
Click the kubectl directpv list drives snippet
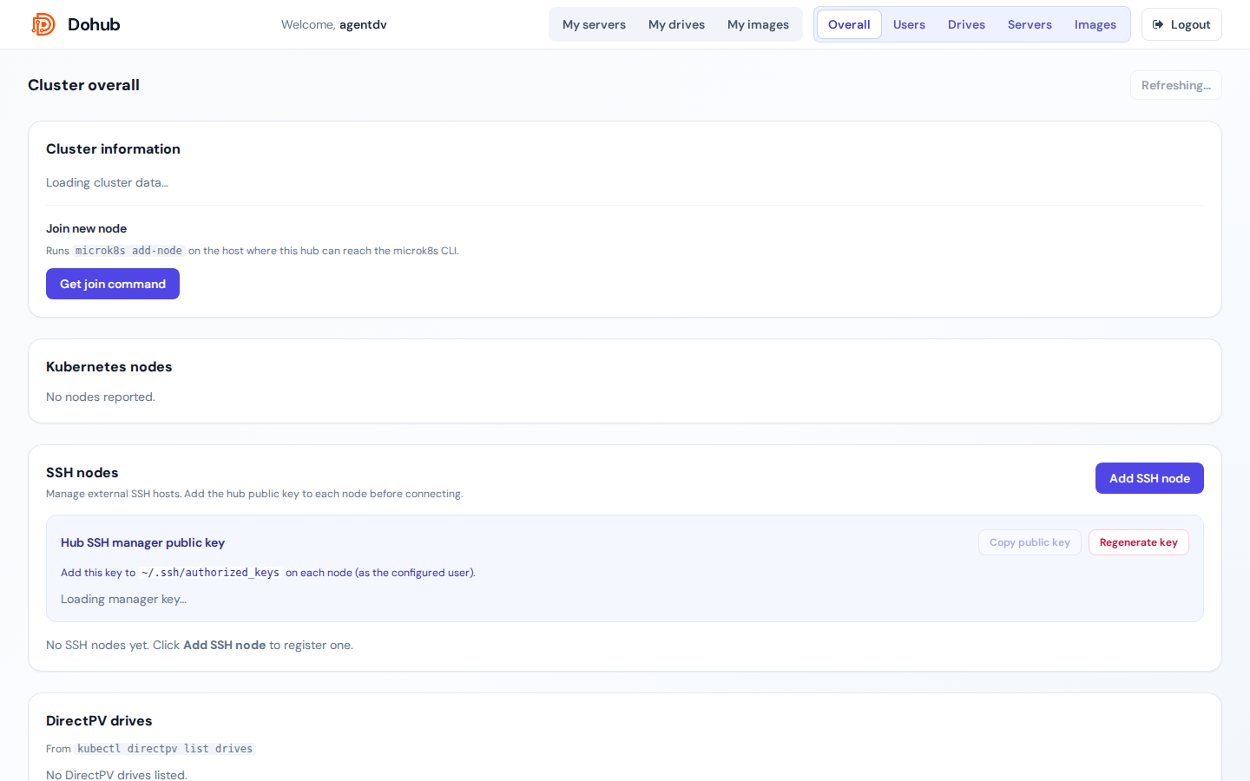(x=165, y=749)
